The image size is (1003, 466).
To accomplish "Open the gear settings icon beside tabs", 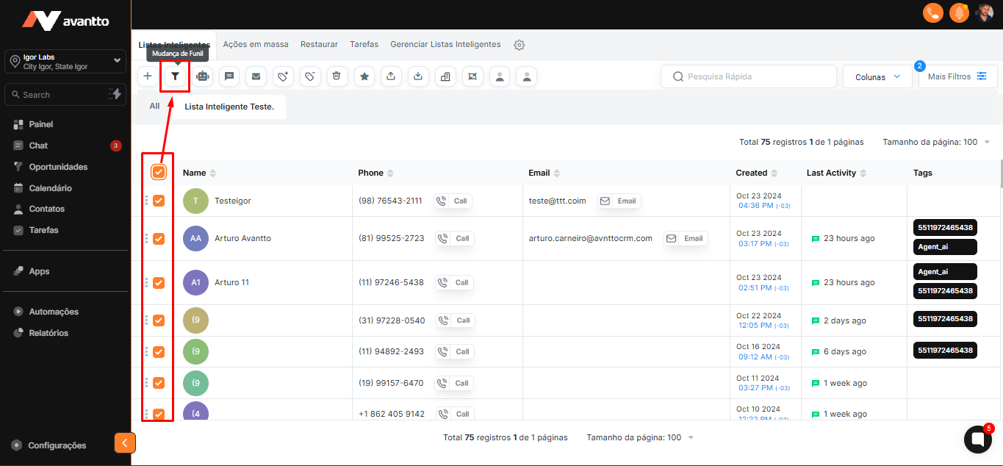I will point(520,45).
